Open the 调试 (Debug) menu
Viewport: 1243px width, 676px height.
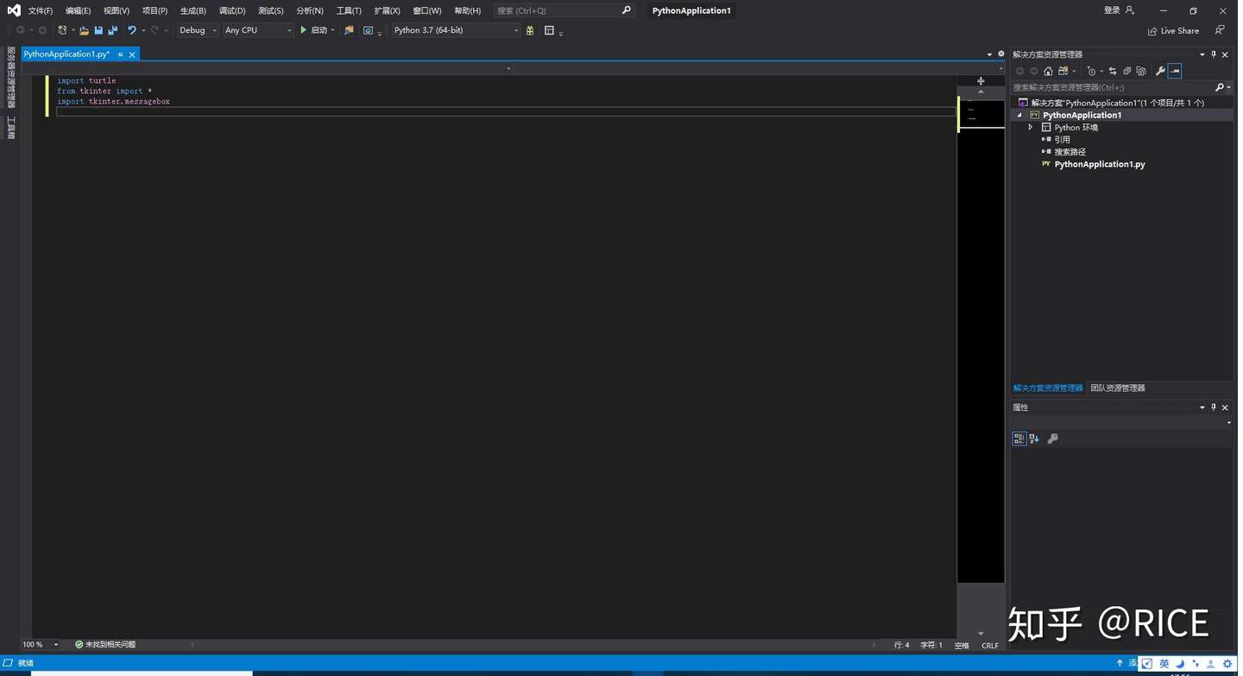pyautogui.click(x=231, y=10)
